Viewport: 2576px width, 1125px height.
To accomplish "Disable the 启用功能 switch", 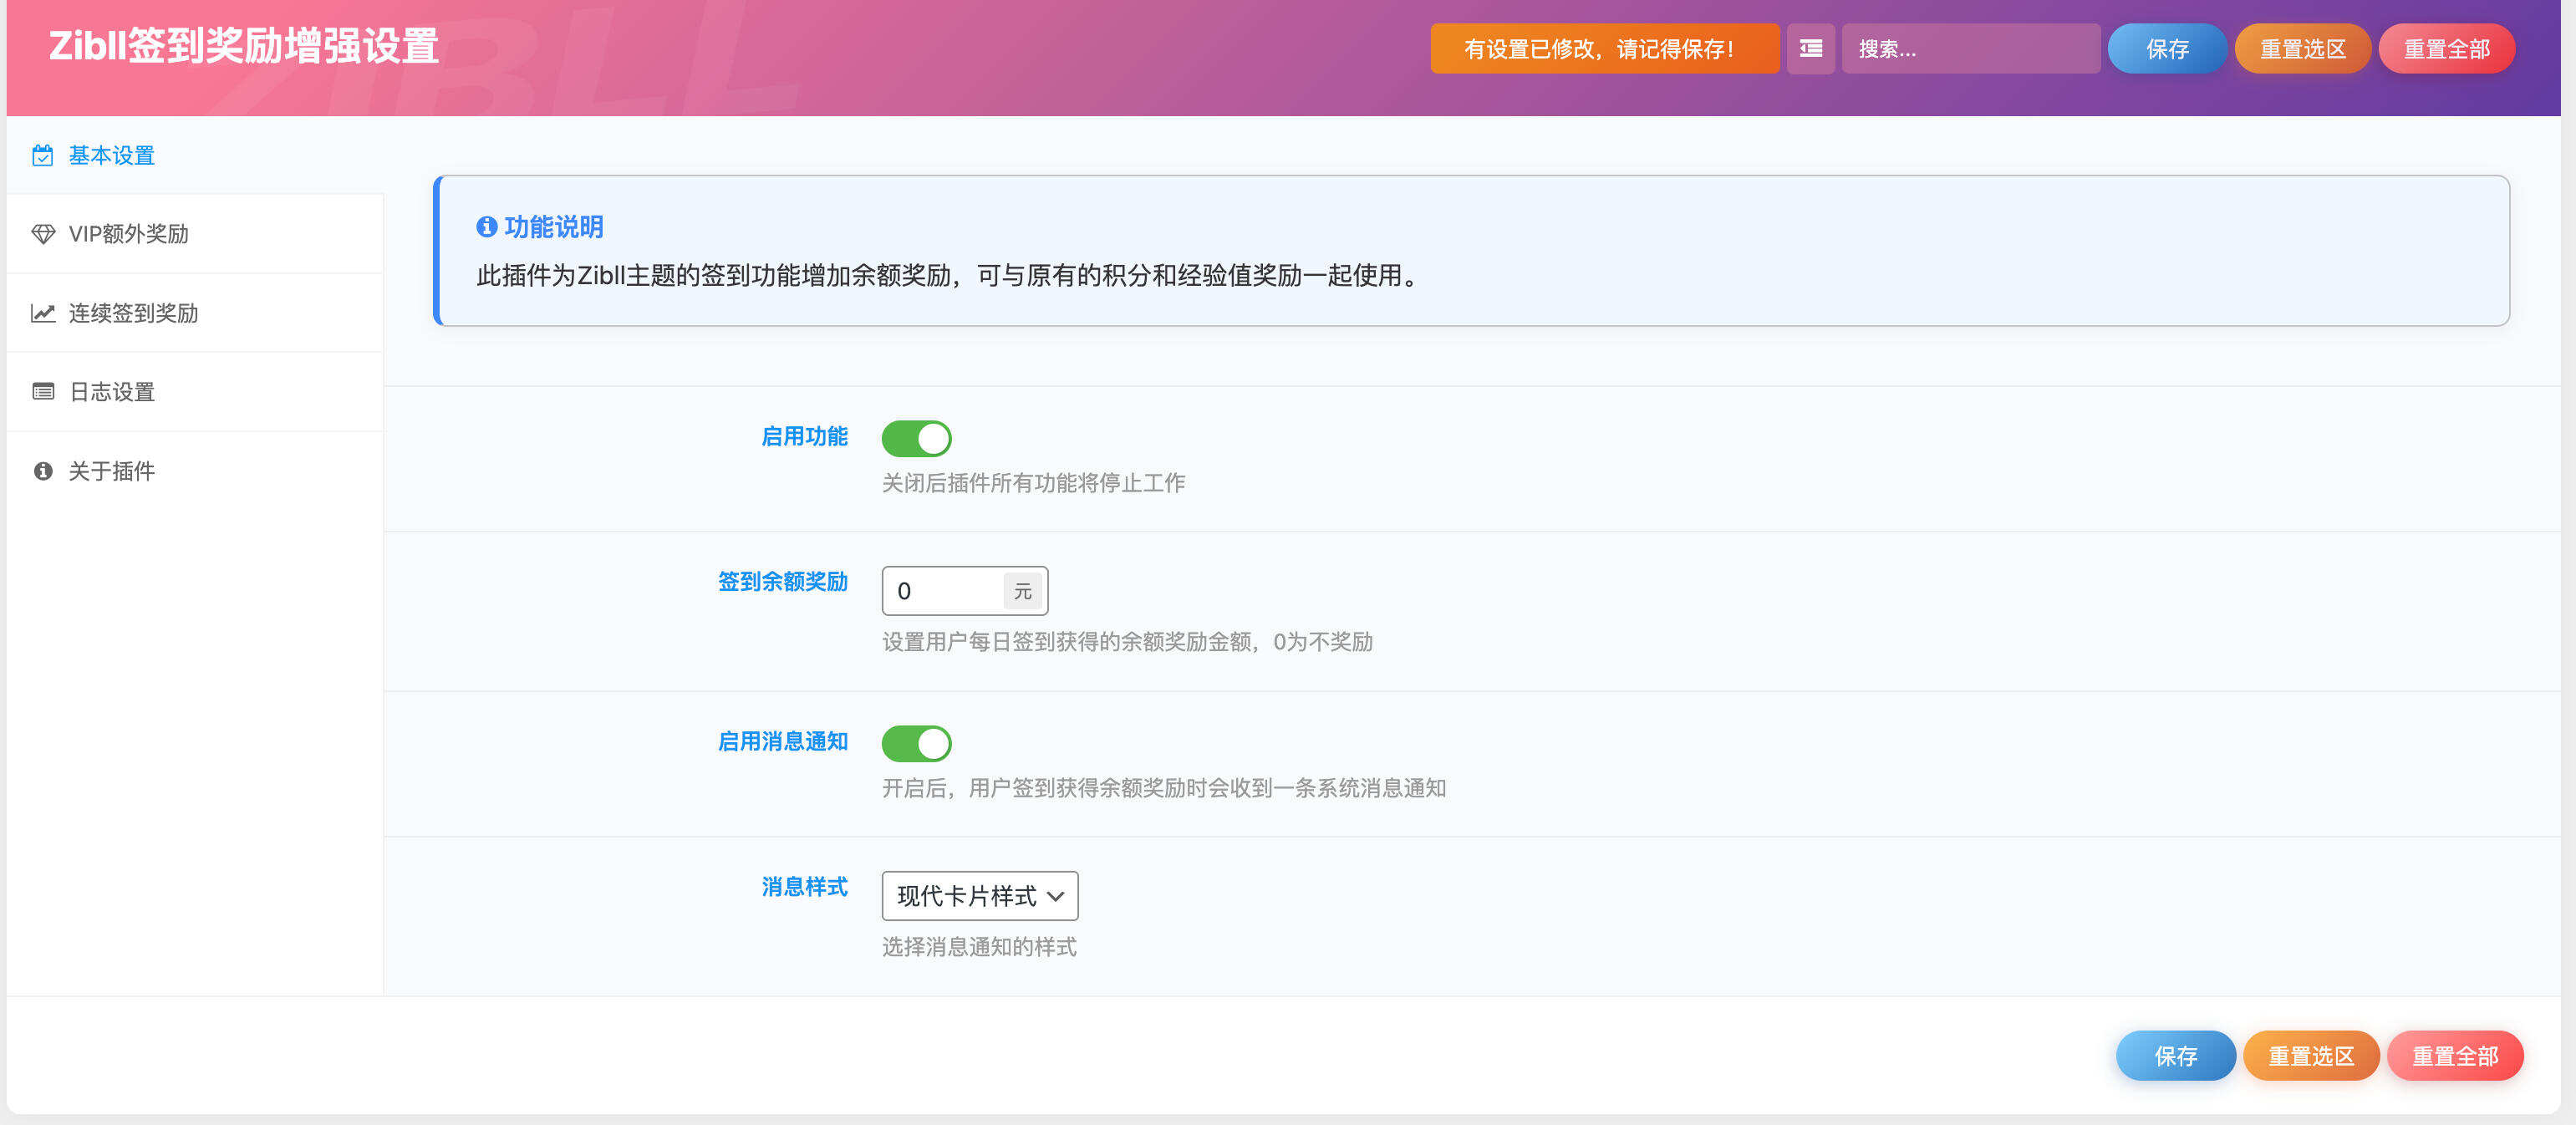I will [x=916, y=438].
